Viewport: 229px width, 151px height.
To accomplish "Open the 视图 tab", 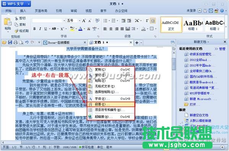I will 89,11.
